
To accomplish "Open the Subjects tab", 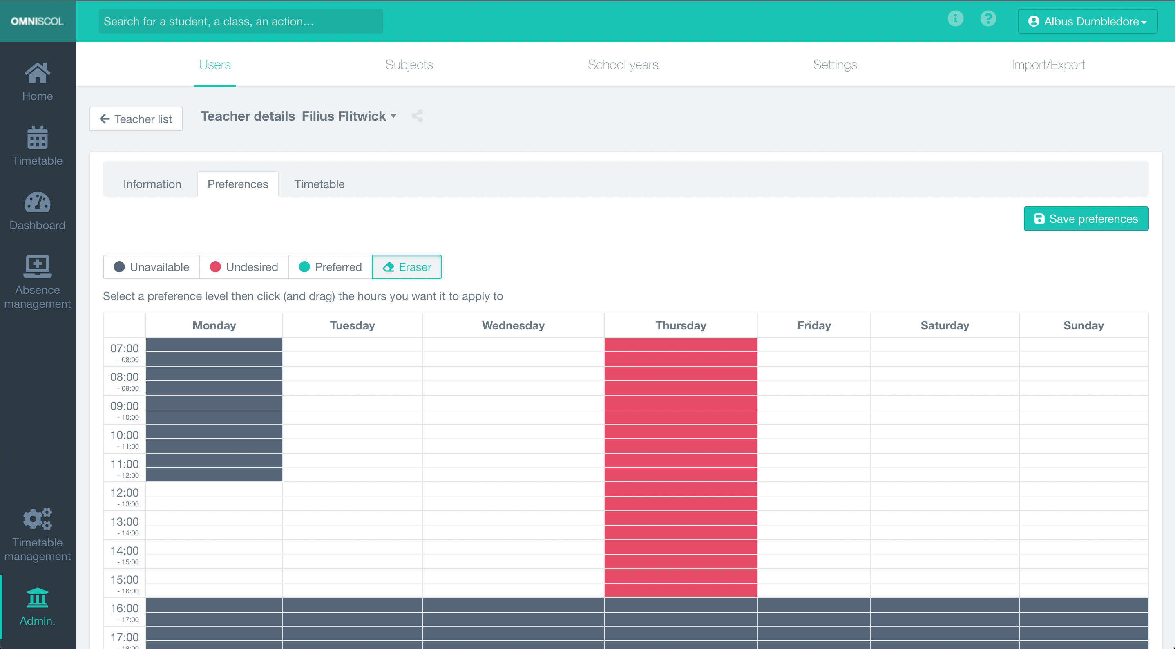I will tap(409, 65).
